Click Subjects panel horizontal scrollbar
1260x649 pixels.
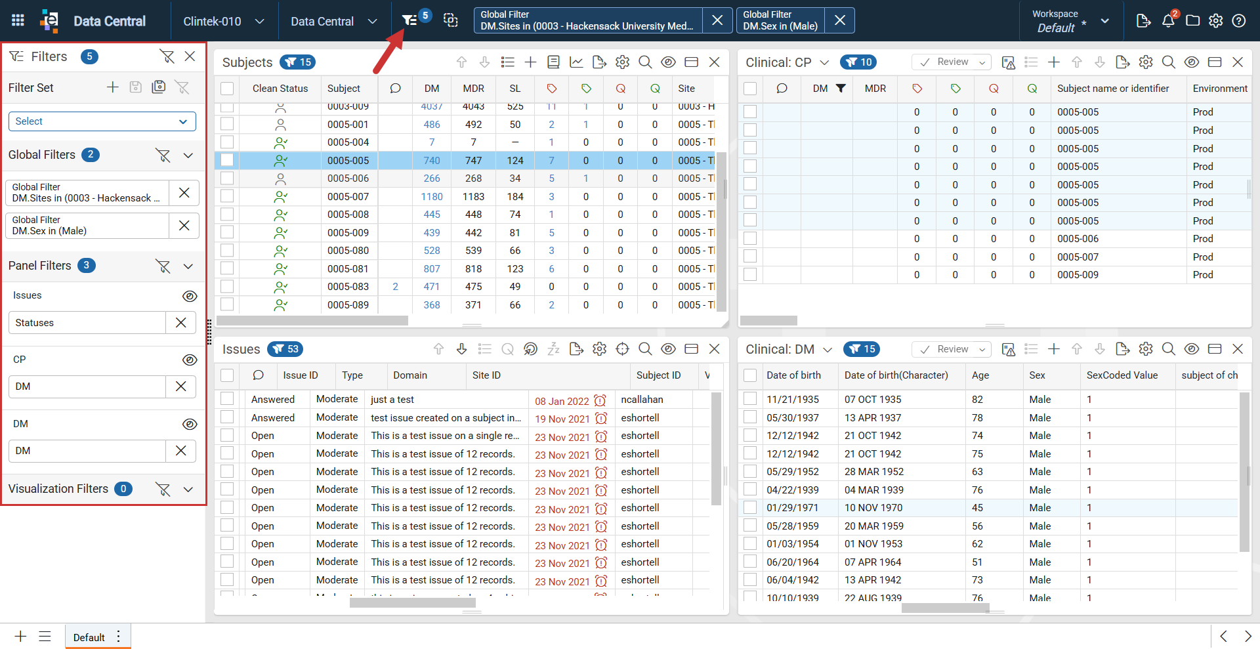312,321
